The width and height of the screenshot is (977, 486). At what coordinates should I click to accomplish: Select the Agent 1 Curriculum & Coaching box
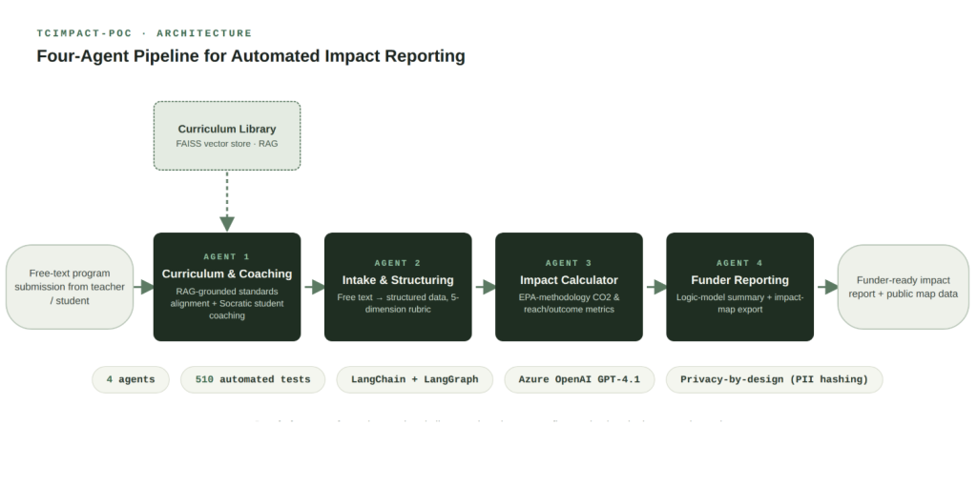tap(227, 287)
